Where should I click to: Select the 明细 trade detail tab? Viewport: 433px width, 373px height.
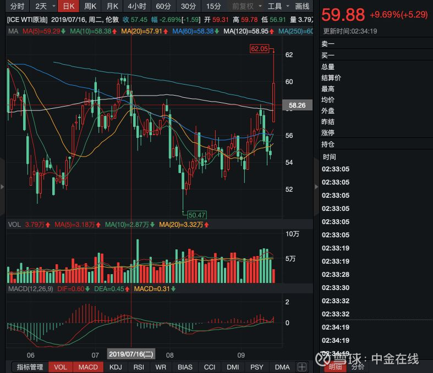(x=335, y=367)
